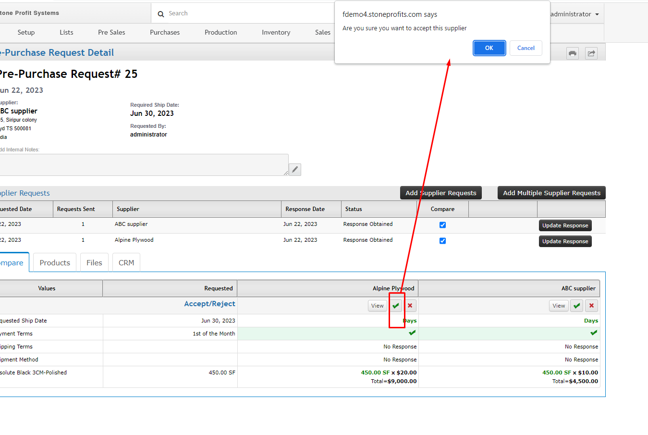
Task: Switch to the CRM tab
Action: click(x=126, y=262)
